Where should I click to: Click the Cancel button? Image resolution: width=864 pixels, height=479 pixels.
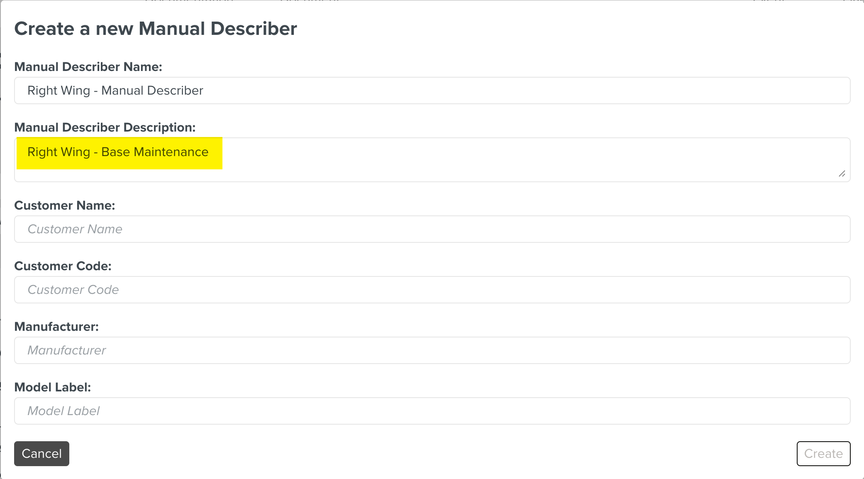coord(41,454)
